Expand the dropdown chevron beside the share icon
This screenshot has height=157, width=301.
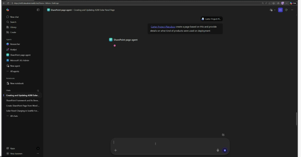(x=275, y=10)
